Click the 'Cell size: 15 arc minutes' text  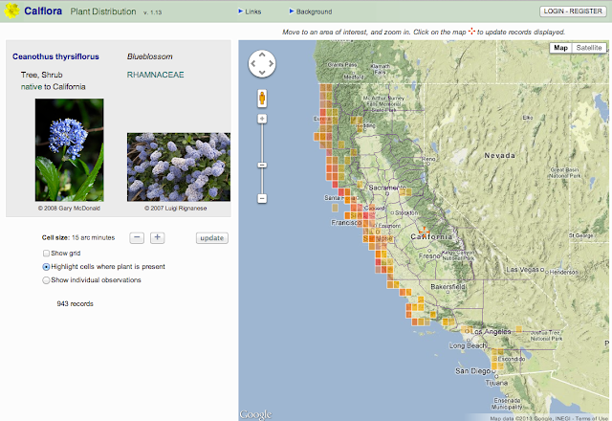click(78, 237)
